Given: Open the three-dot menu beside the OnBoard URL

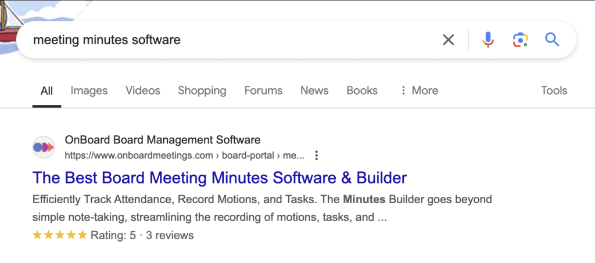Looking at the screenshot, I should click(316, 156).
